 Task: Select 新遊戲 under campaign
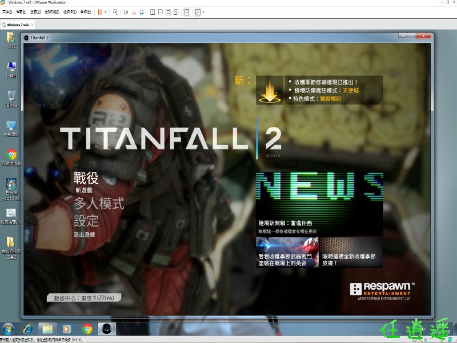83,190
